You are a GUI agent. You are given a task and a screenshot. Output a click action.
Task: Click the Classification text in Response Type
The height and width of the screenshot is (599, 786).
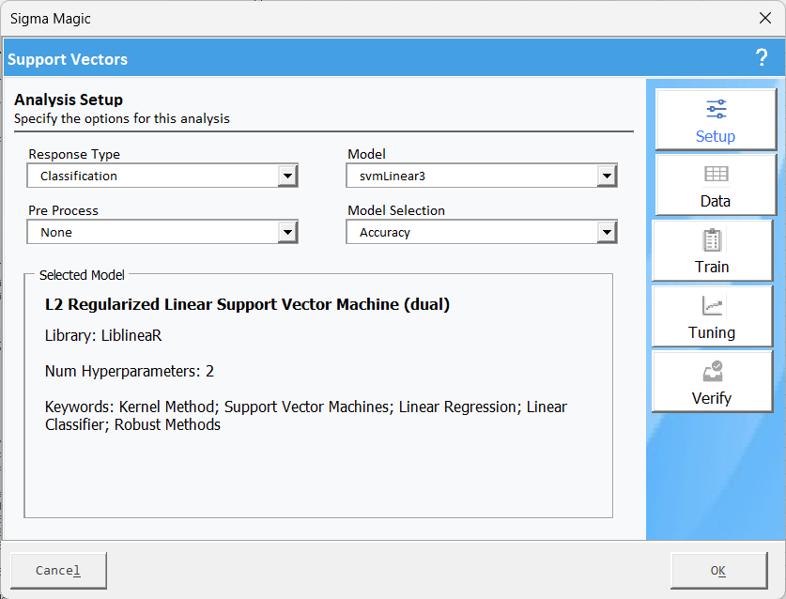pos(79,176)
